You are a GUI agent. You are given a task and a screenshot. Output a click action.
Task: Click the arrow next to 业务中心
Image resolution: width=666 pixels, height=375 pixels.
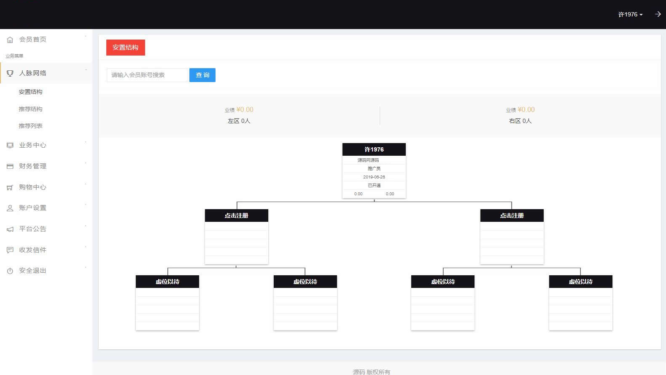(x=86, y=142)
